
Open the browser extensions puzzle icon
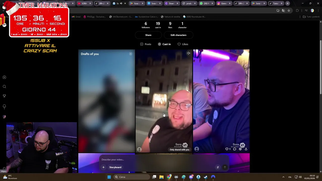click(297, 11)
